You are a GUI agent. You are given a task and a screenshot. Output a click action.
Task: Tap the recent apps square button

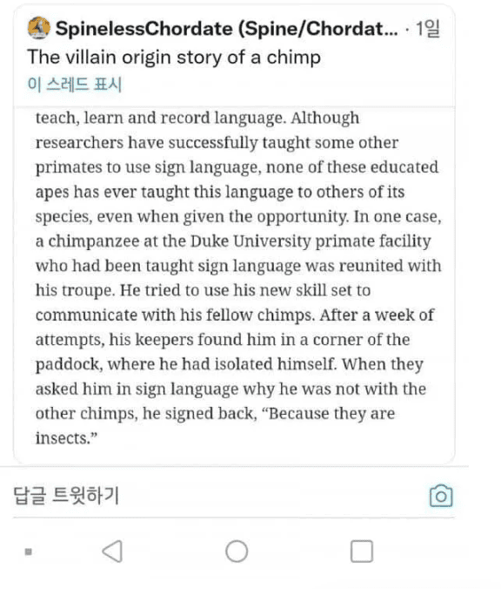pos(362,551)
